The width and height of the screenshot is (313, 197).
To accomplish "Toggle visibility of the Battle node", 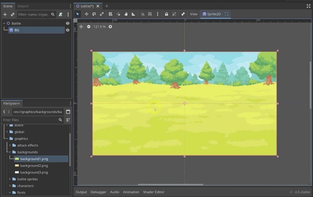I will (68, 23).
